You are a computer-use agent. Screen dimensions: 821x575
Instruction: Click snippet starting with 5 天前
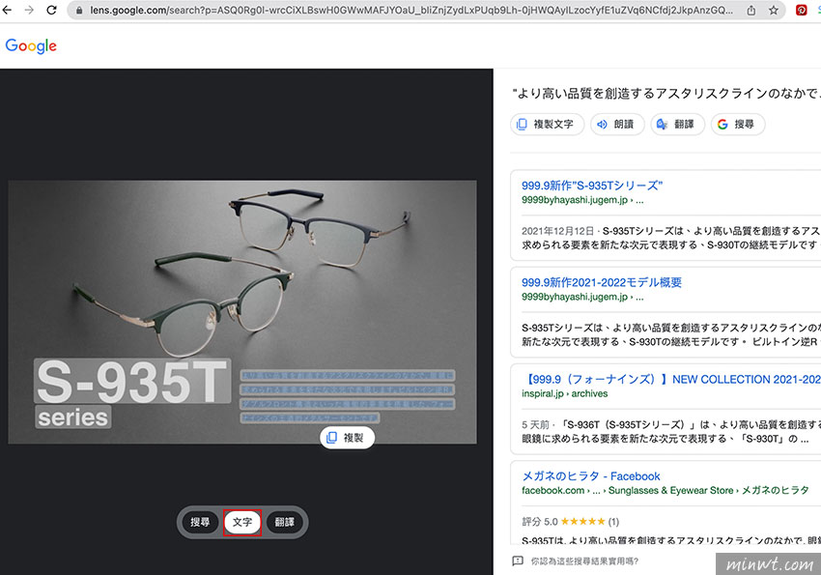[670, 432]
